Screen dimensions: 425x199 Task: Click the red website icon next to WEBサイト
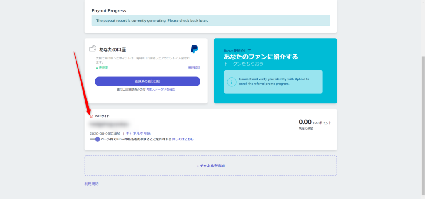click(92, 116)
